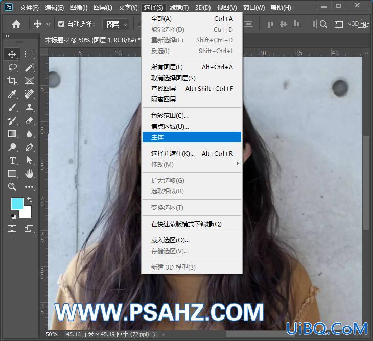
Task: Select the Spot Healing Brush tool
Action: pos(29,94)
